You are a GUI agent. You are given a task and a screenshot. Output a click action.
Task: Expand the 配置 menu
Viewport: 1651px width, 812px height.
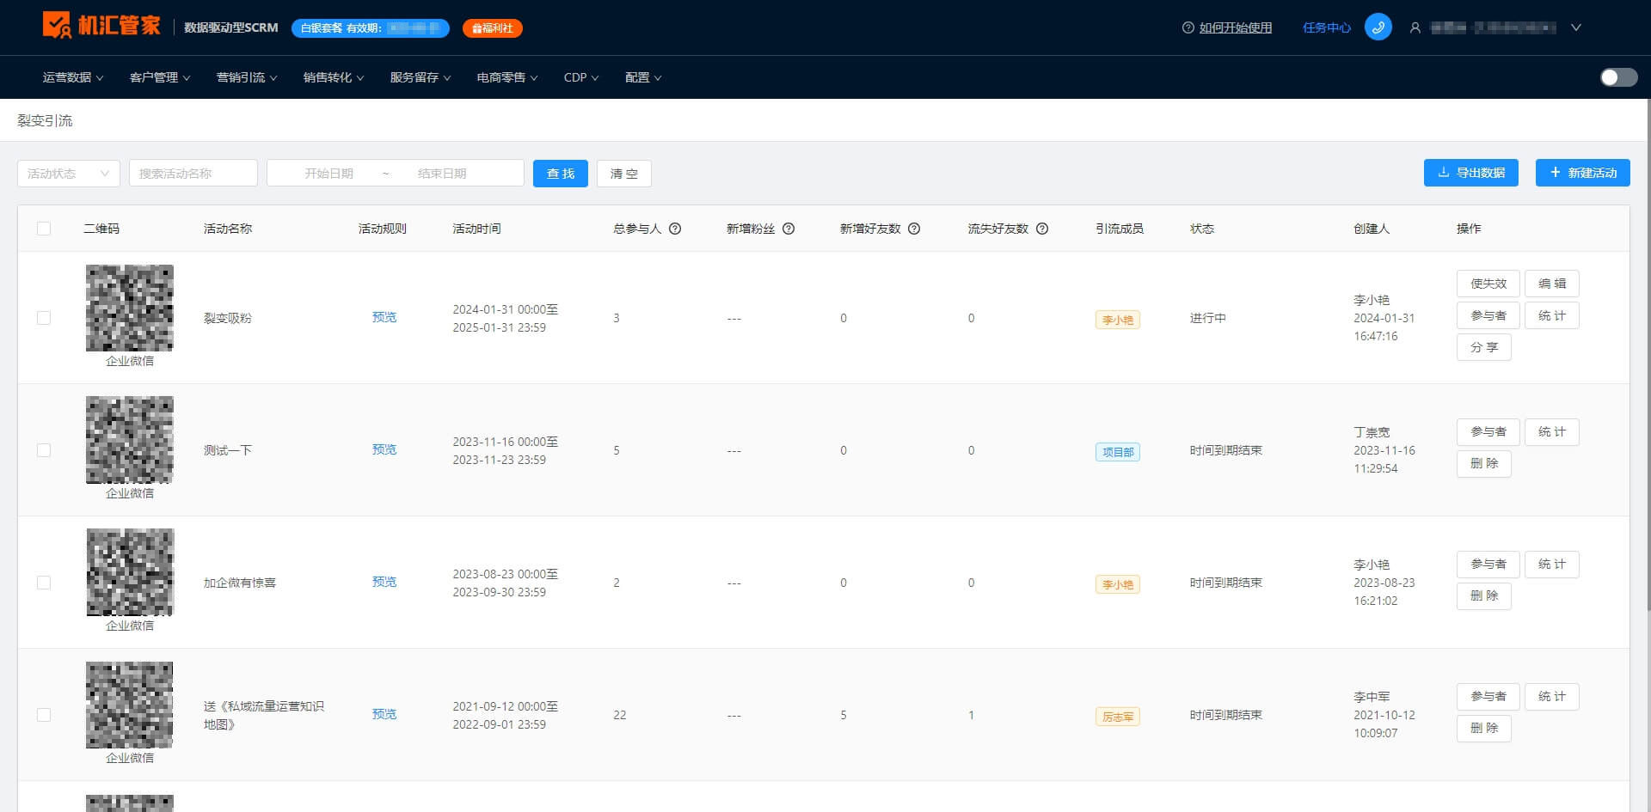point(643,77)
